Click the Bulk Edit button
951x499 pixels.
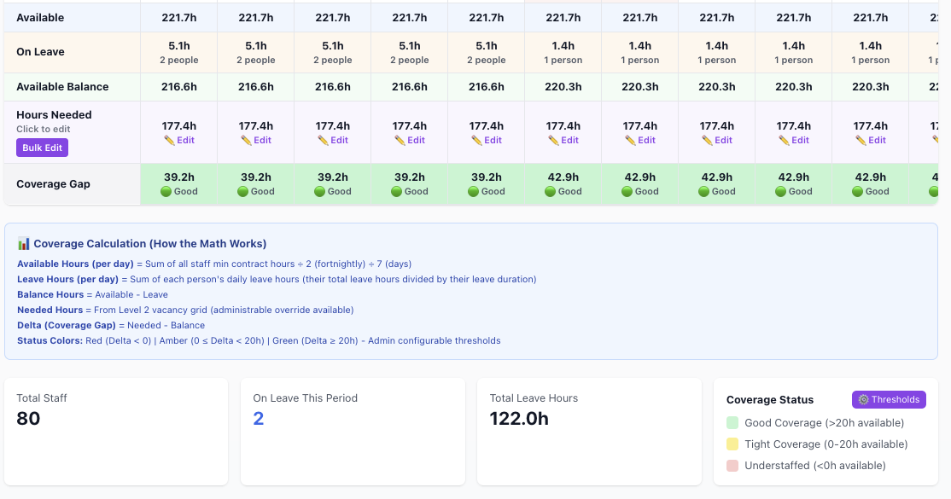click(41, 148)
